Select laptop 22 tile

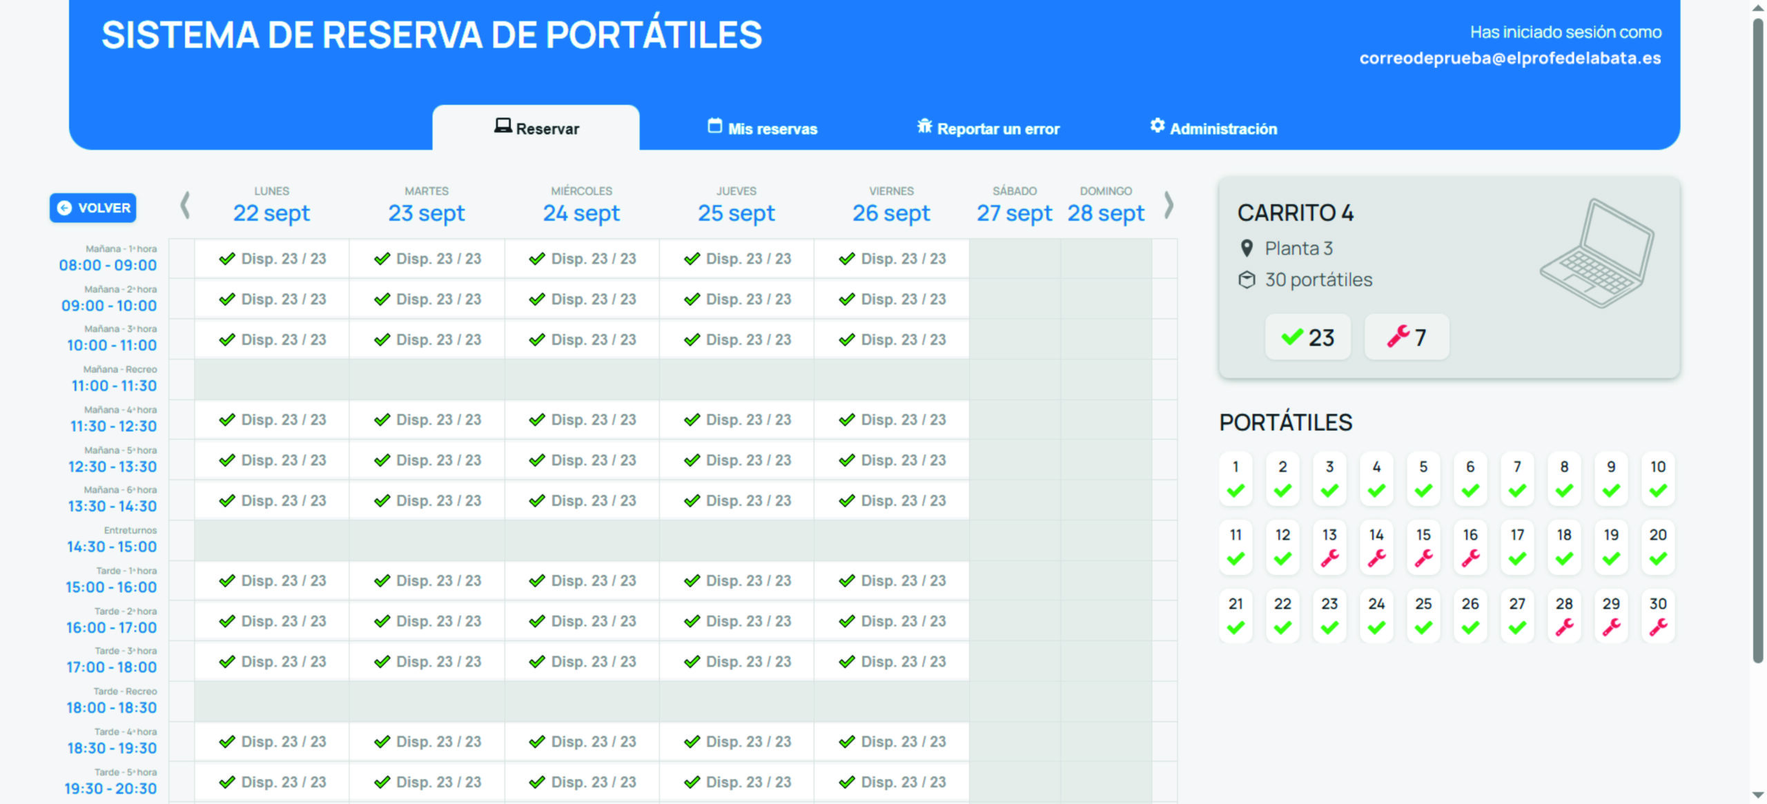pos(1282,616)
